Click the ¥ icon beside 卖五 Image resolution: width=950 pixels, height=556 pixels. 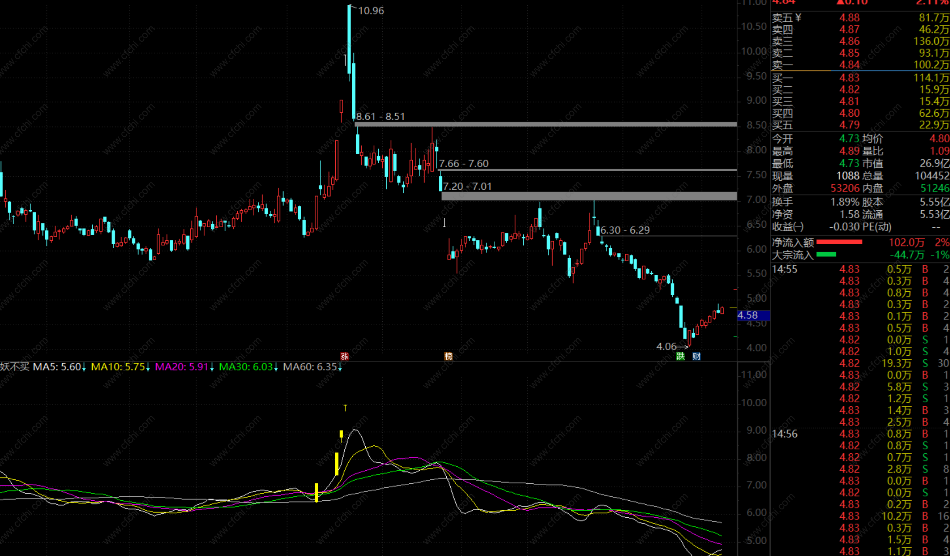click(x=798, y=18)
